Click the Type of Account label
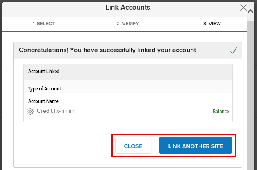 tap(45, 89)
